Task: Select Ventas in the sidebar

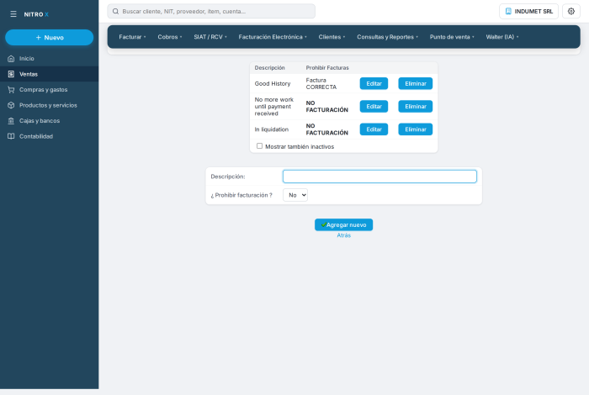Action: click(49, 74)
